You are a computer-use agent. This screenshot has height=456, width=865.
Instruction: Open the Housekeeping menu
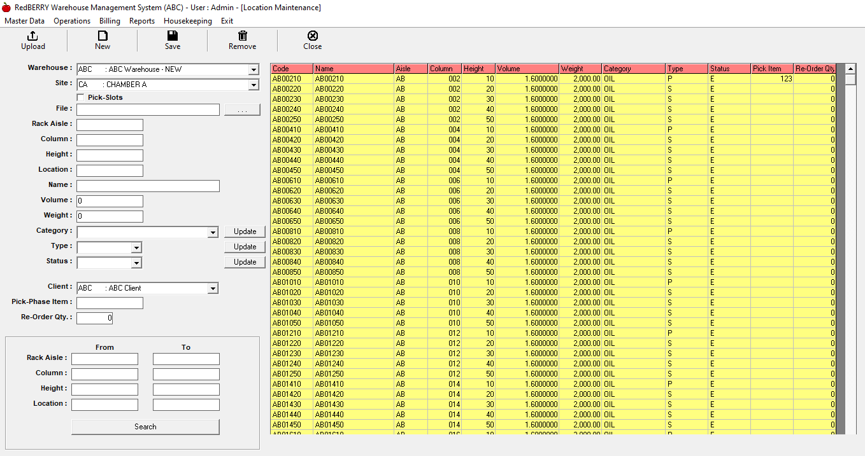point(188,21)
